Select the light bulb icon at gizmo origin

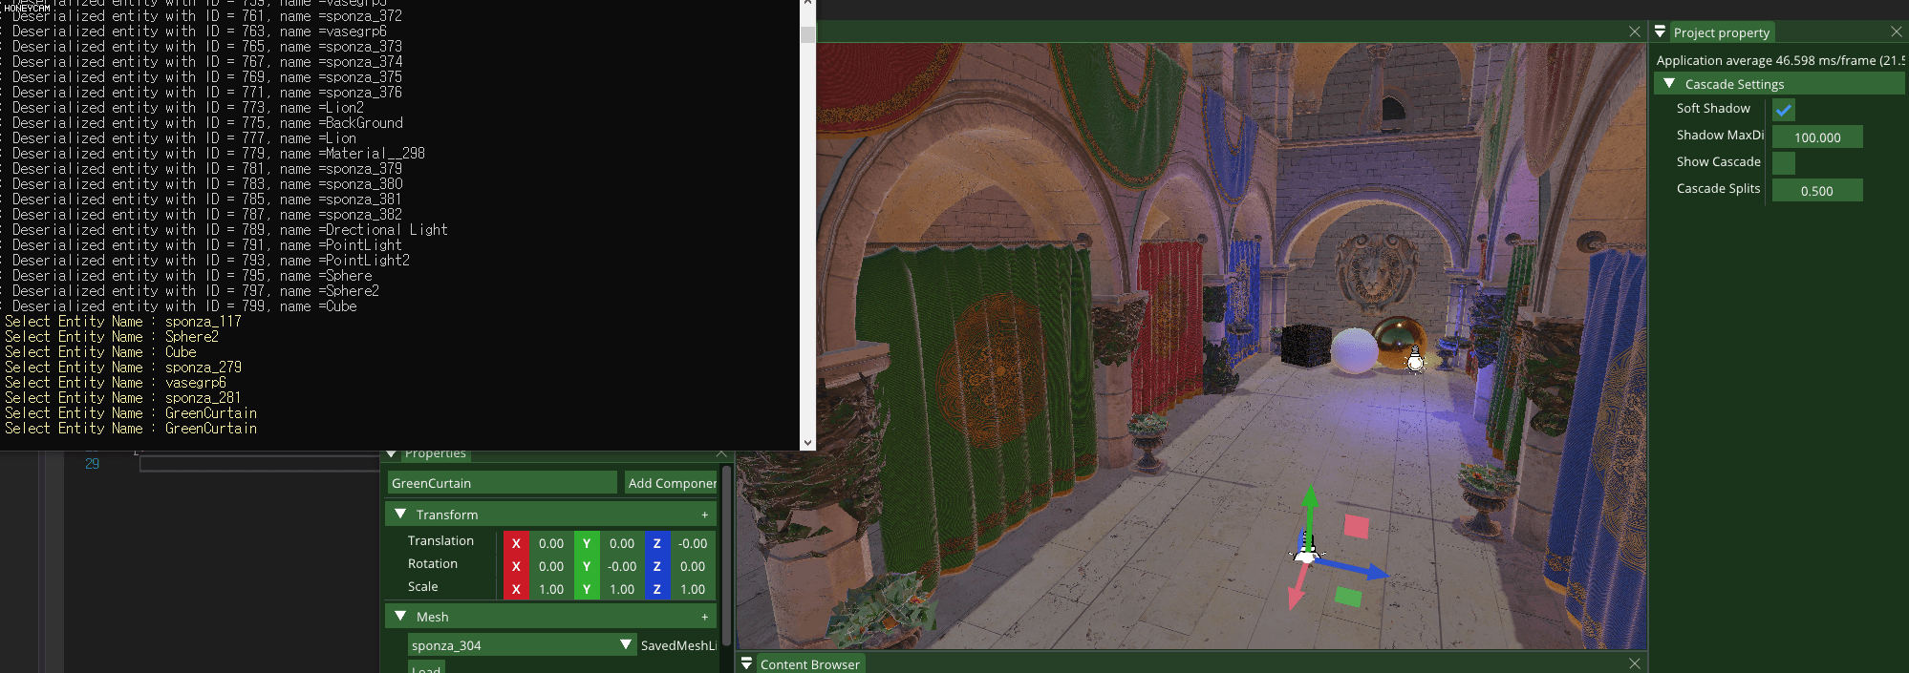1305,549
